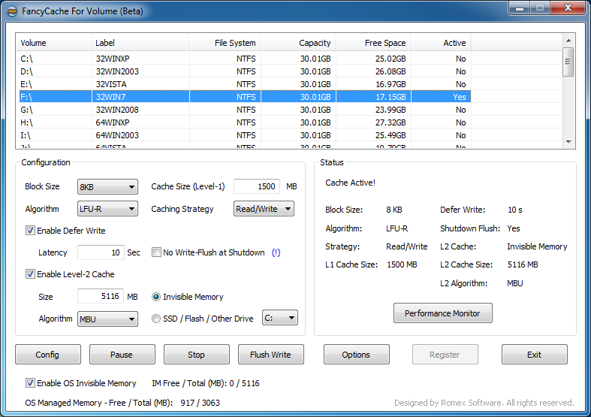The image size is (591, 417).
Task: Choose SSD / Flash / Other Drive option
Action: tap(156, 319)
